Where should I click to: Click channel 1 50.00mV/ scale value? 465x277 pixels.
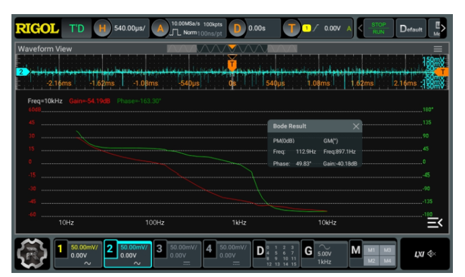(84, 247)
